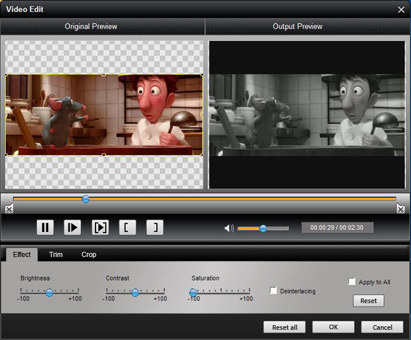This screenshot has height=340, width=411.
Task: Click the right scissors trim marker
Action: (x=400, y=209)
